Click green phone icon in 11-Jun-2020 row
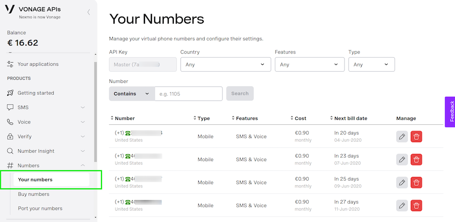 pyautogui.click(x=128, y=202)
